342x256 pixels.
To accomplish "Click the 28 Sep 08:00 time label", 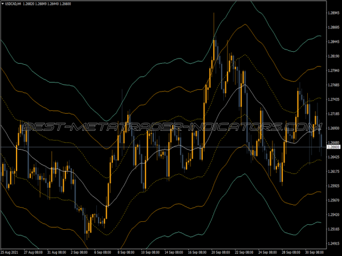I will 291,252.
